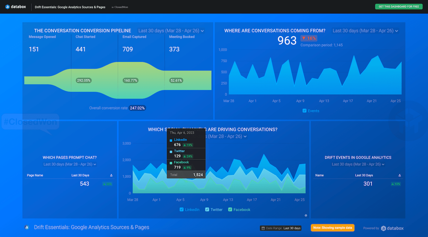Click the Databox logo in the footer
The height and width of the screenshot is (237, 428).
(x=392, y=228)
